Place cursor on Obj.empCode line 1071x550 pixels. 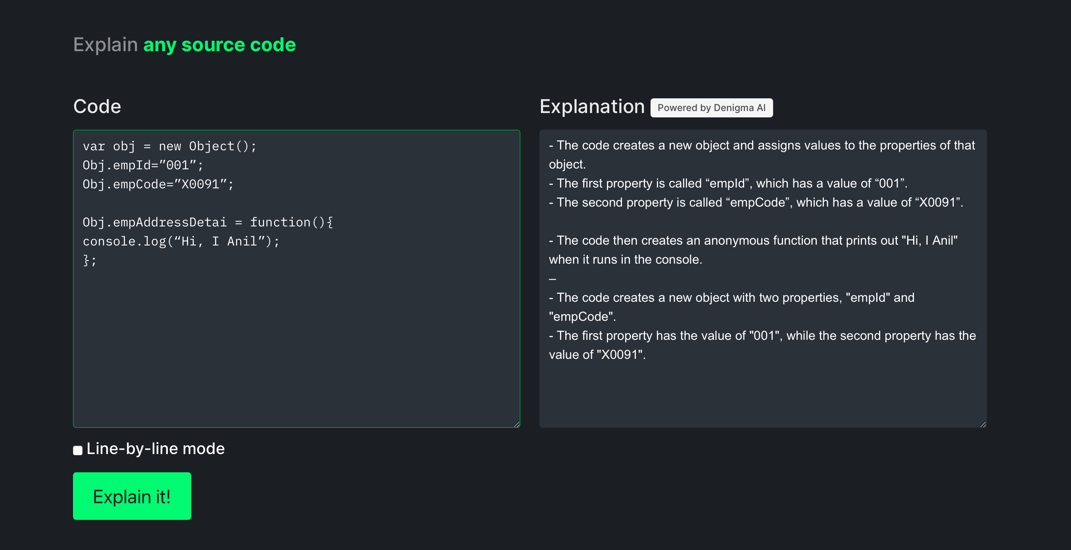158,184
